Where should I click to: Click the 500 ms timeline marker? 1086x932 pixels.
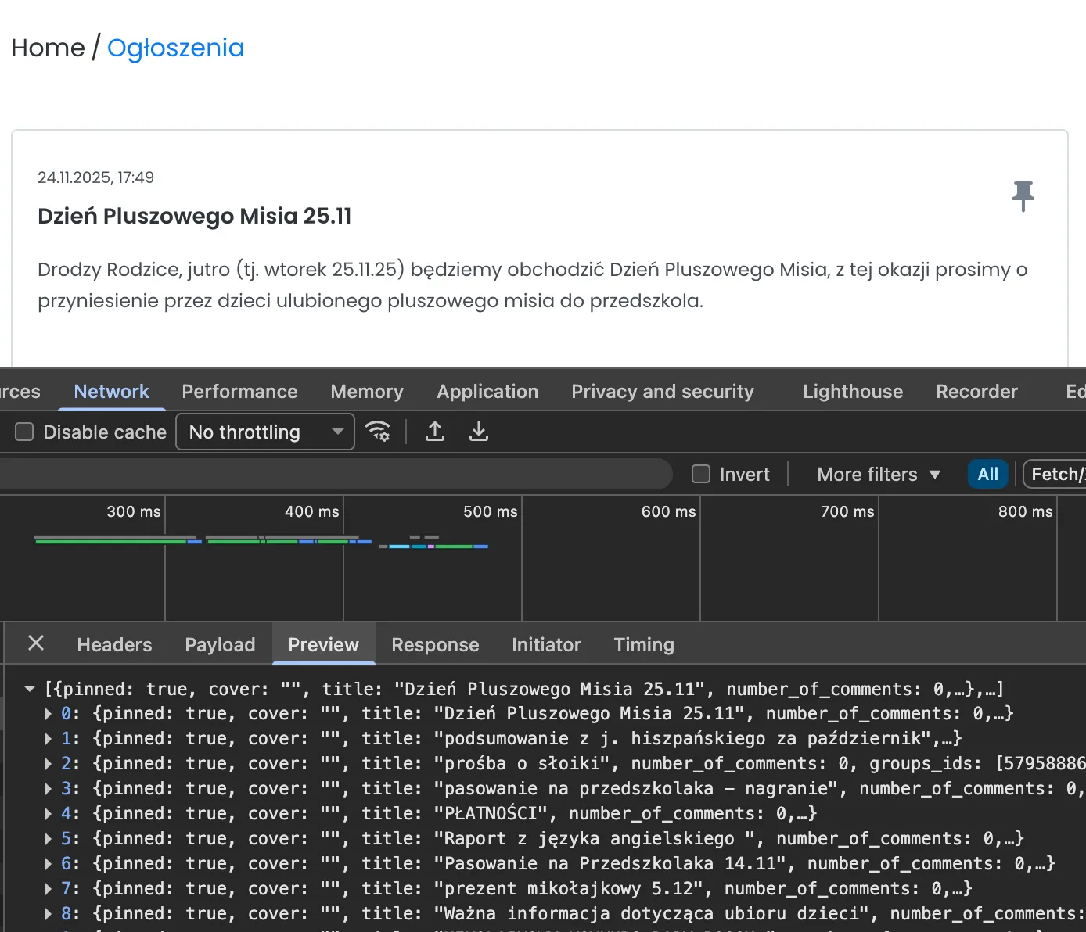point(490,511)
